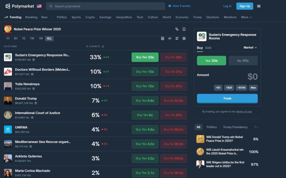Copy the market link with chain icon
The image size is (286, 178).
pos(177,29)
